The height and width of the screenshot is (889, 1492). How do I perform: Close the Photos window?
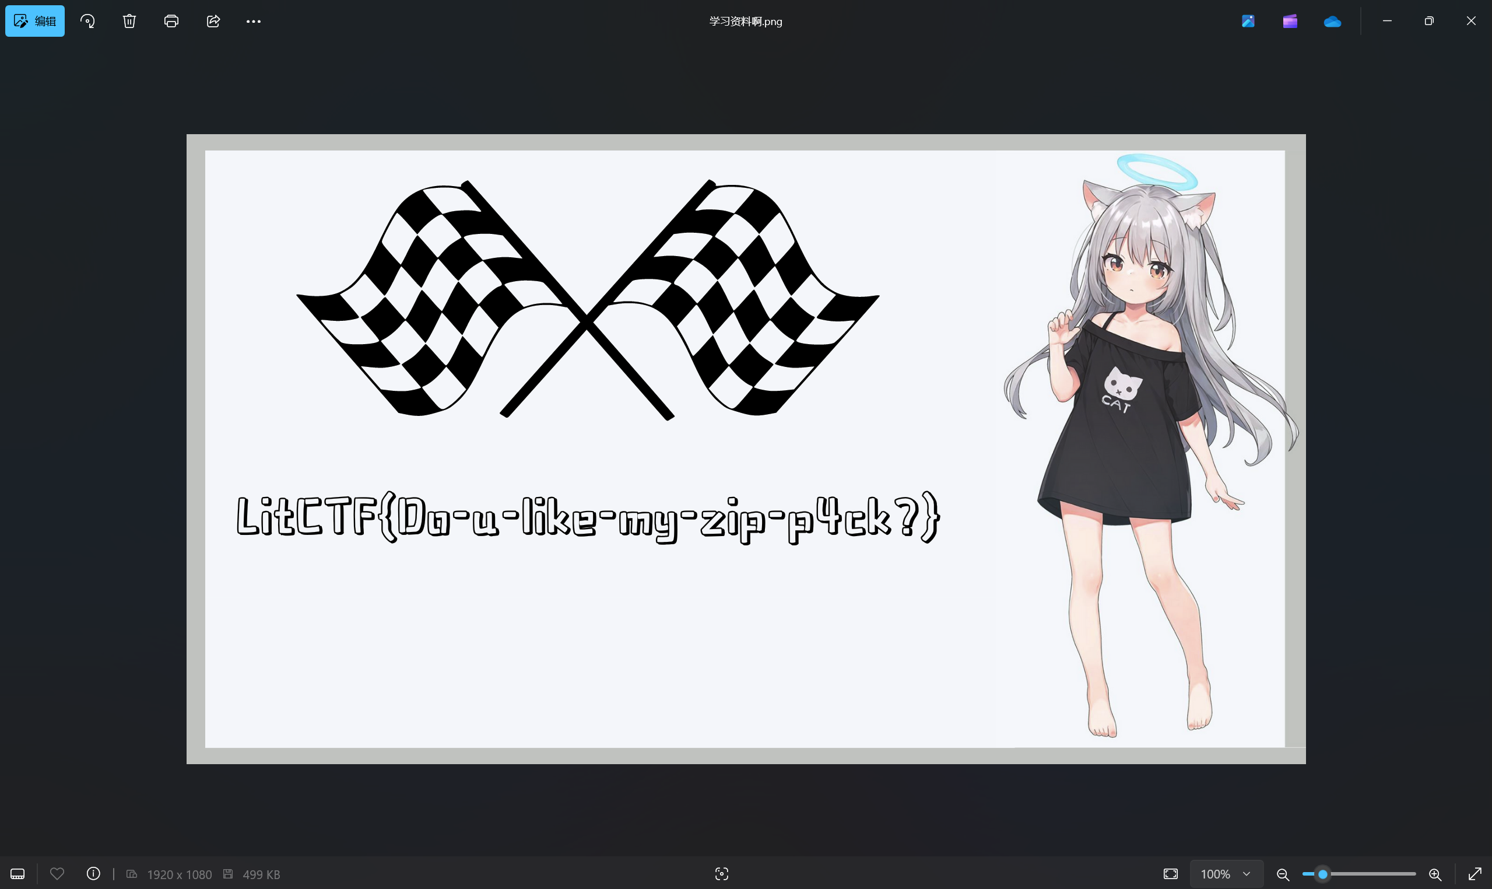coord(1471,21)
